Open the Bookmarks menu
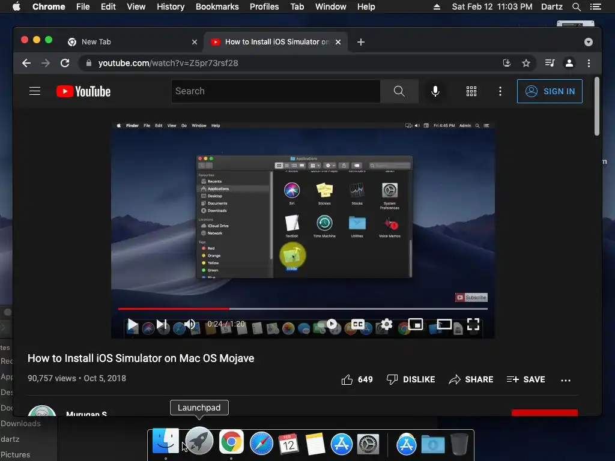Screen dimensions: 615x461 point(217,7)
